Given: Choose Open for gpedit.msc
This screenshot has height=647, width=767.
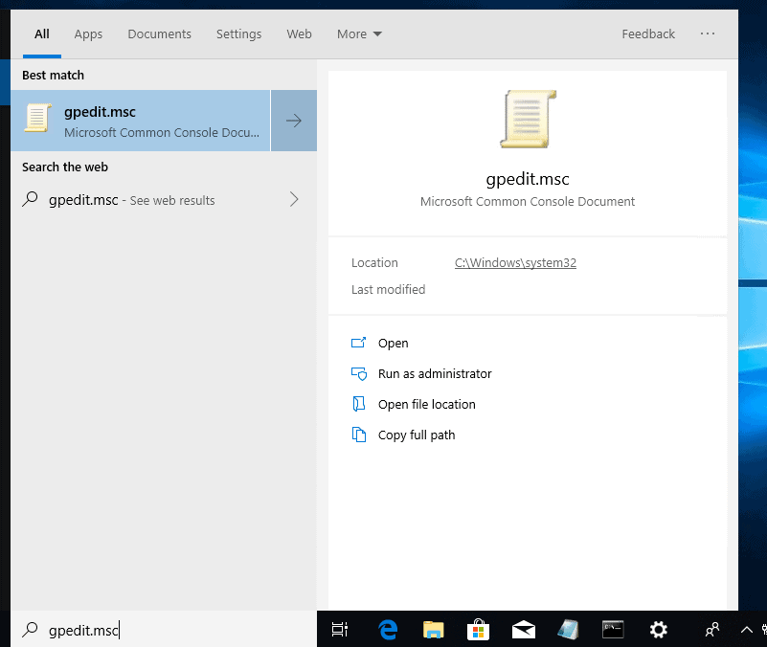Looking at the screenshot, I should (393, 344).
